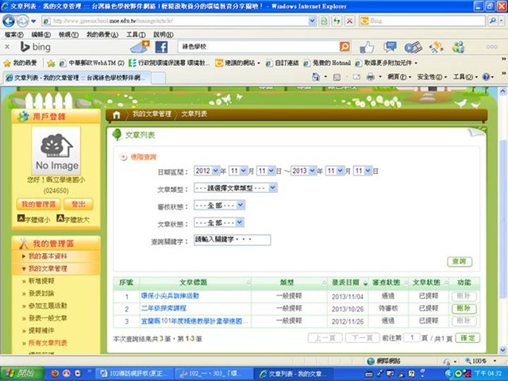Click the 我的文章管理 breadcrumb link
508x381 pixels.
point(152,114)
